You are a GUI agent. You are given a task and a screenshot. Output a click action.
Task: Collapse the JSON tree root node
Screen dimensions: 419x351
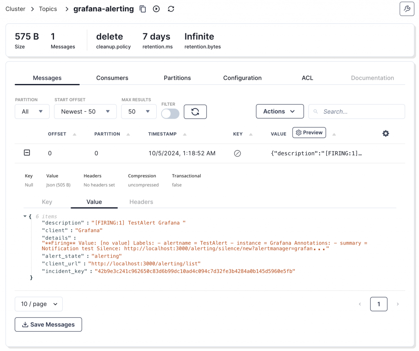25,216
